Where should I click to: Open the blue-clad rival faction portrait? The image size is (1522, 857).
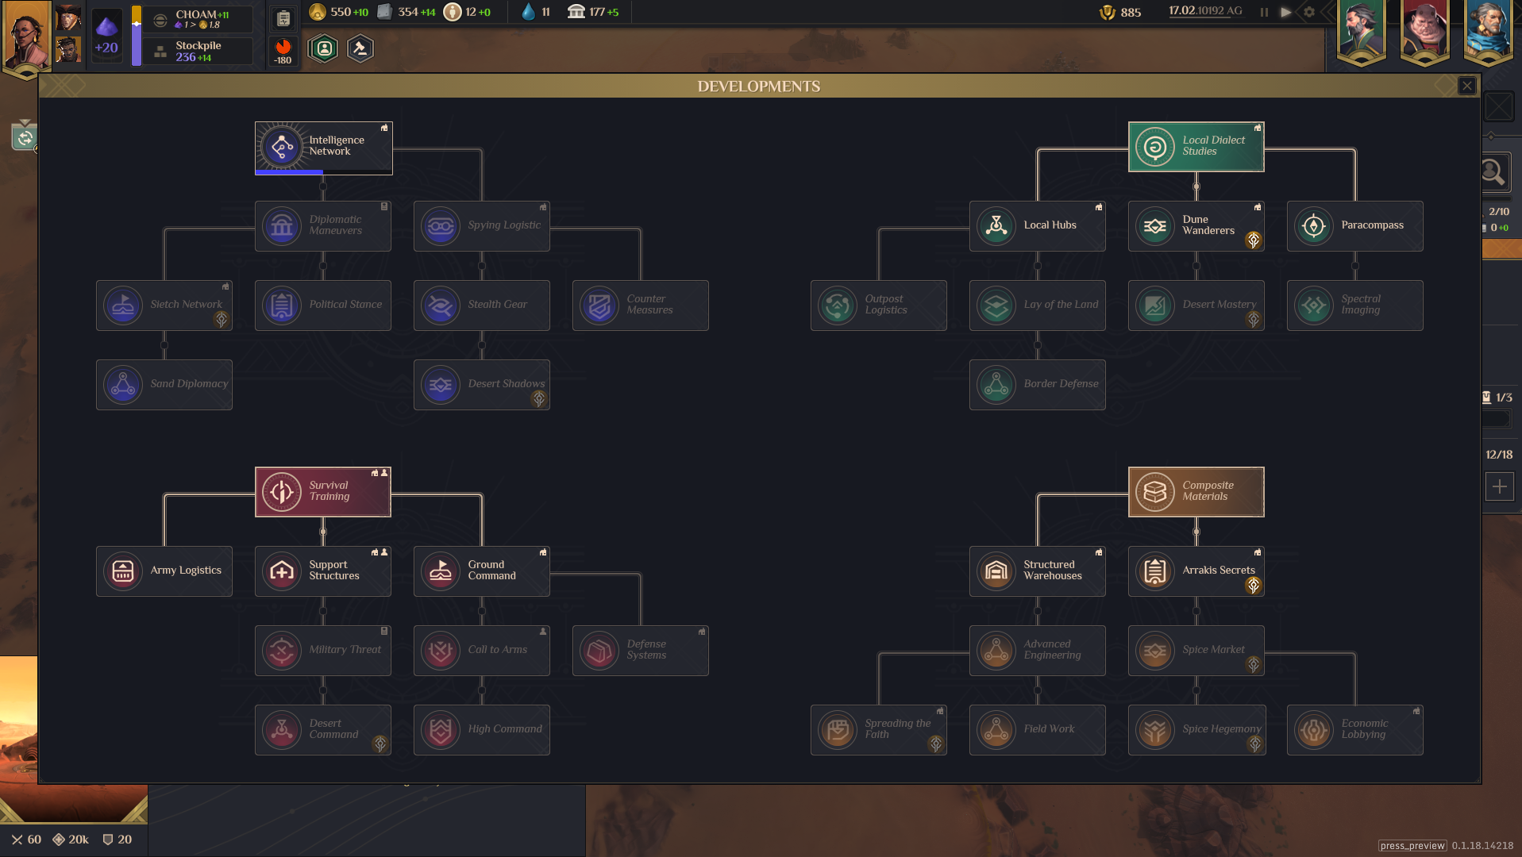pyautogui.click(x=1488, y=32)
